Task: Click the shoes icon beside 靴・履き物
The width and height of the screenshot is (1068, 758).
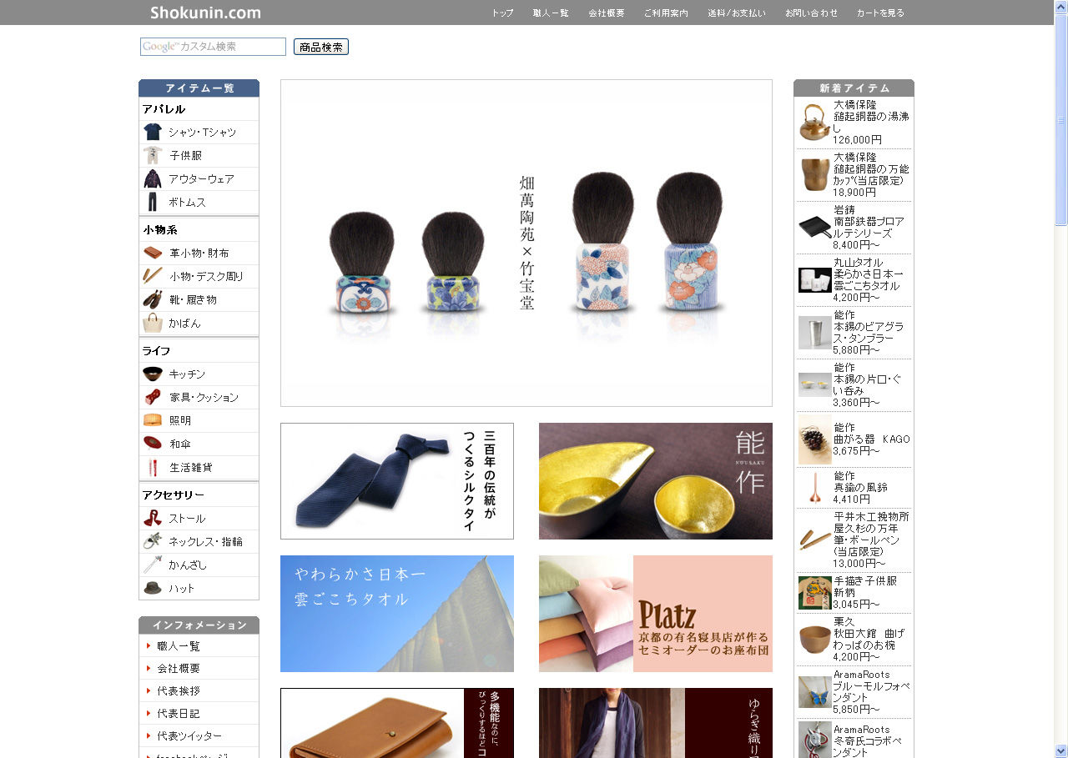Action: (153, 299)
